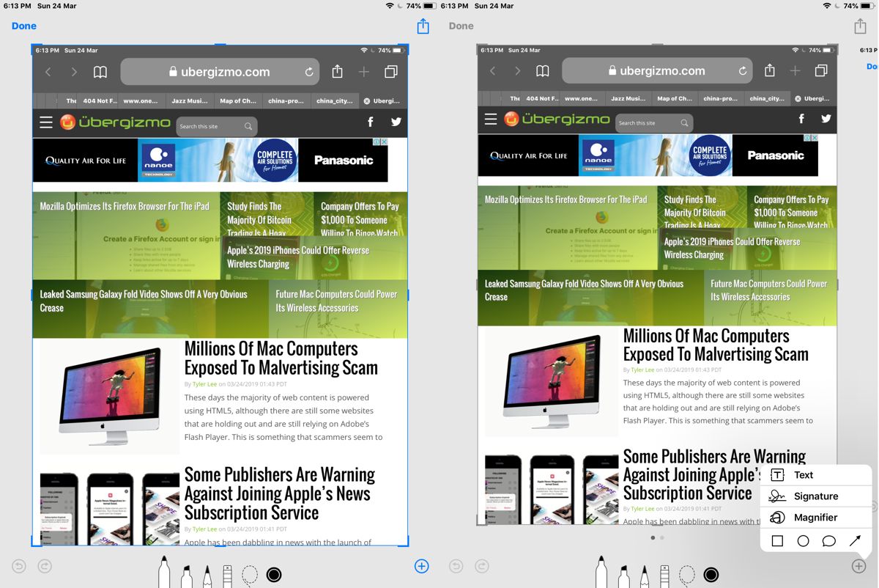879x588 pixels.
Task: Select the eraser tool in right markup toolbar
Action: pyautogui.click(x=664, y=576)
